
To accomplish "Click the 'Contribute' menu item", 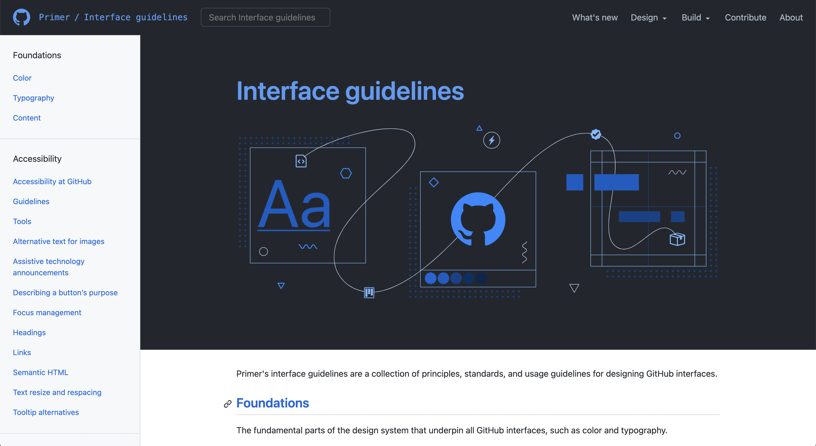I will point(746,18).
